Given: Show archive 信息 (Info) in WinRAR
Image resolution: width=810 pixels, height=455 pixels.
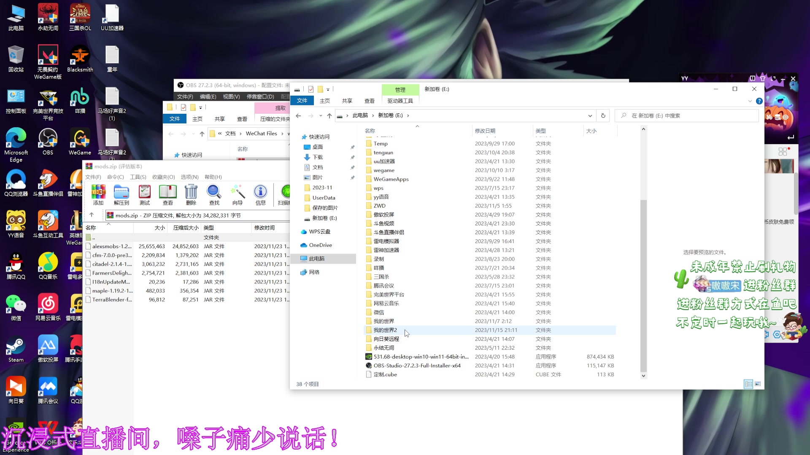Looking at the screenshot, I should 260,195.
